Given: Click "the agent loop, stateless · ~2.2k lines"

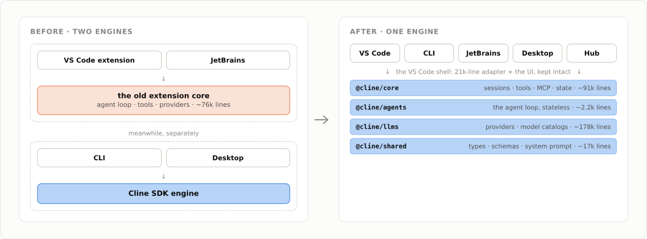Looking at the screenshot, I should click(x=552, y=108).
